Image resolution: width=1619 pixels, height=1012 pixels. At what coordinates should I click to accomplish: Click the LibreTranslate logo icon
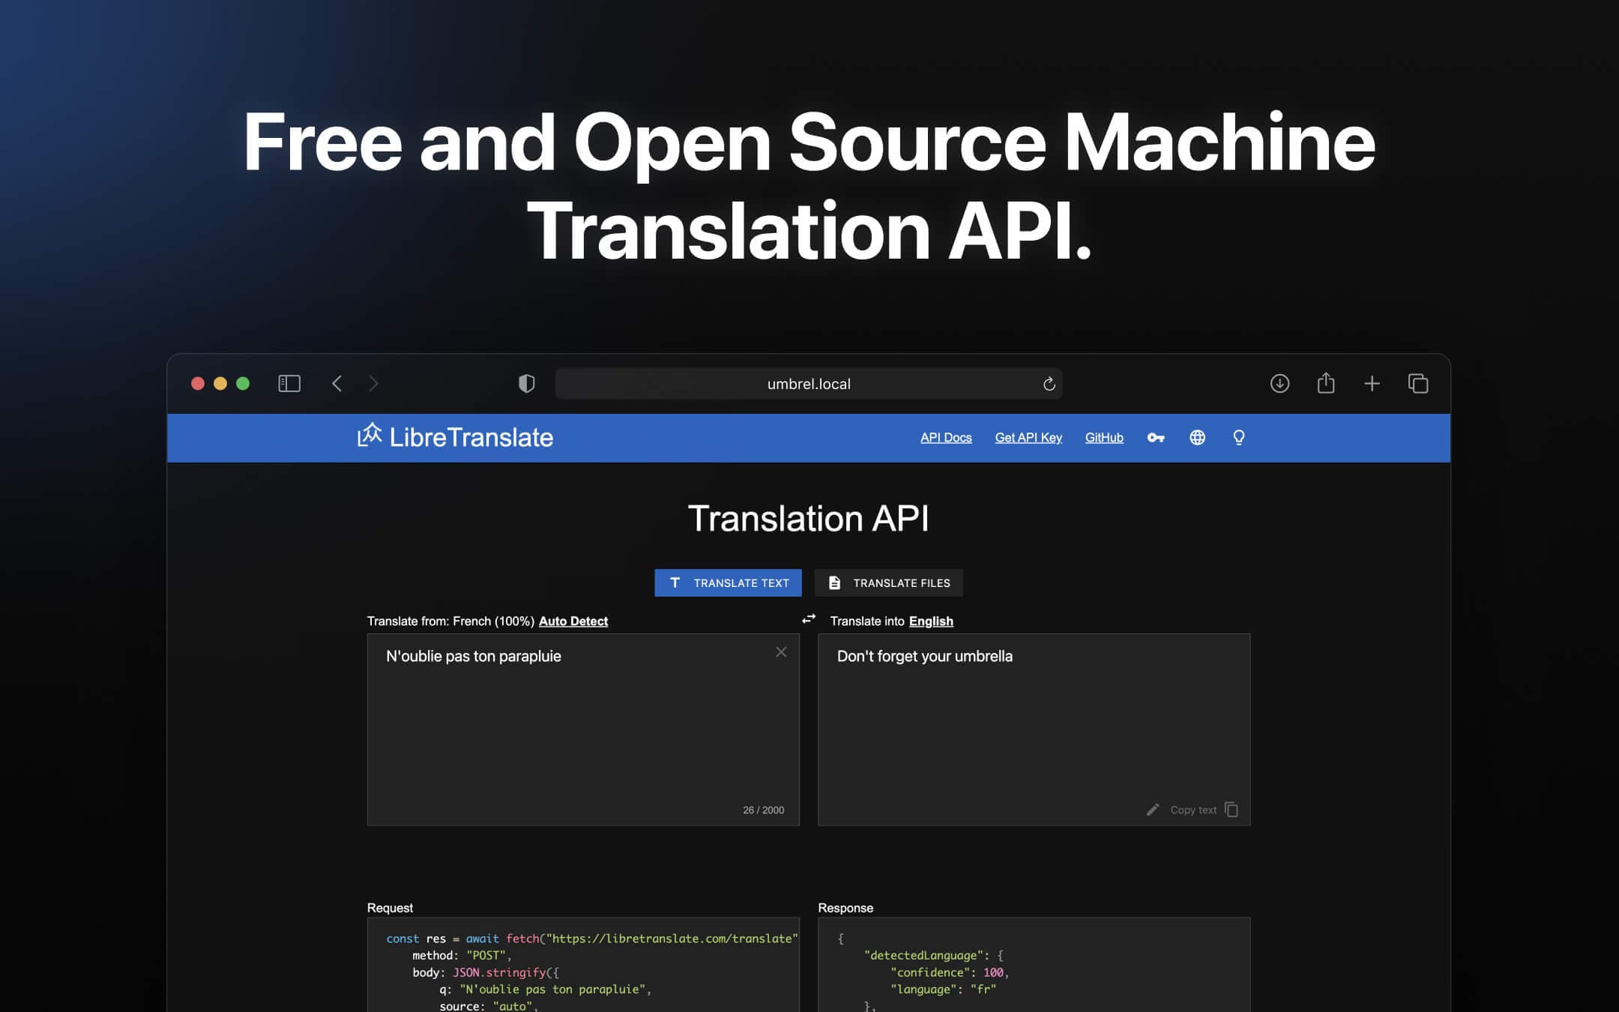[368, 436]
